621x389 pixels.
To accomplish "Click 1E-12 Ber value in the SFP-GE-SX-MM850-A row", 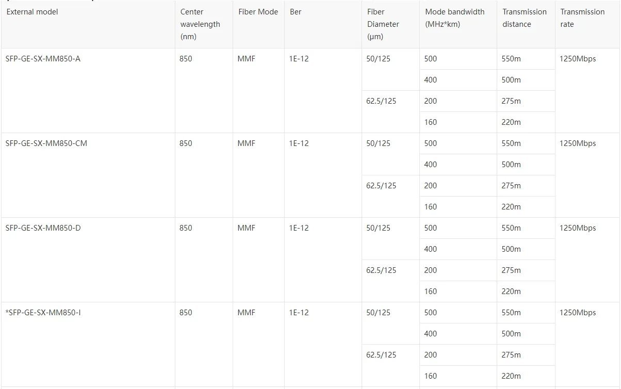I will (x=299, y=59).
